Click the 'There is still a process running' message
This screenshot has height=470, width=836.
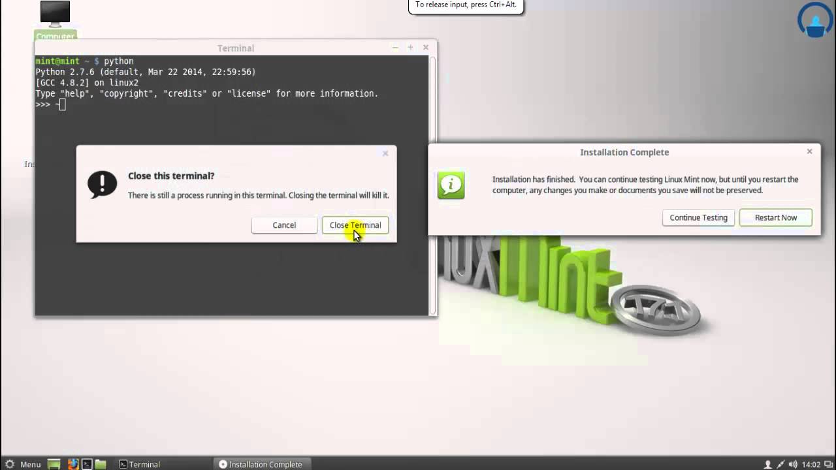[258, 195]
